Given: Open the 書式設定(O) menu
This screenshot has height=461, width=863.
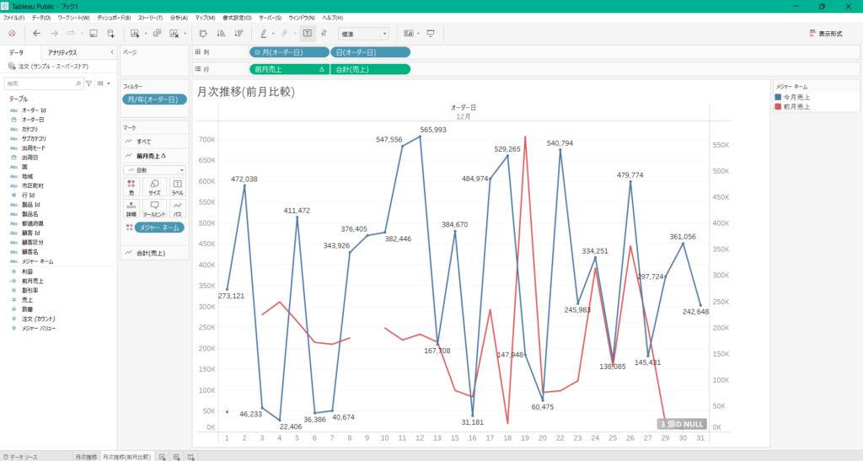Looking at the screenshot, I should tap(237, 18).
